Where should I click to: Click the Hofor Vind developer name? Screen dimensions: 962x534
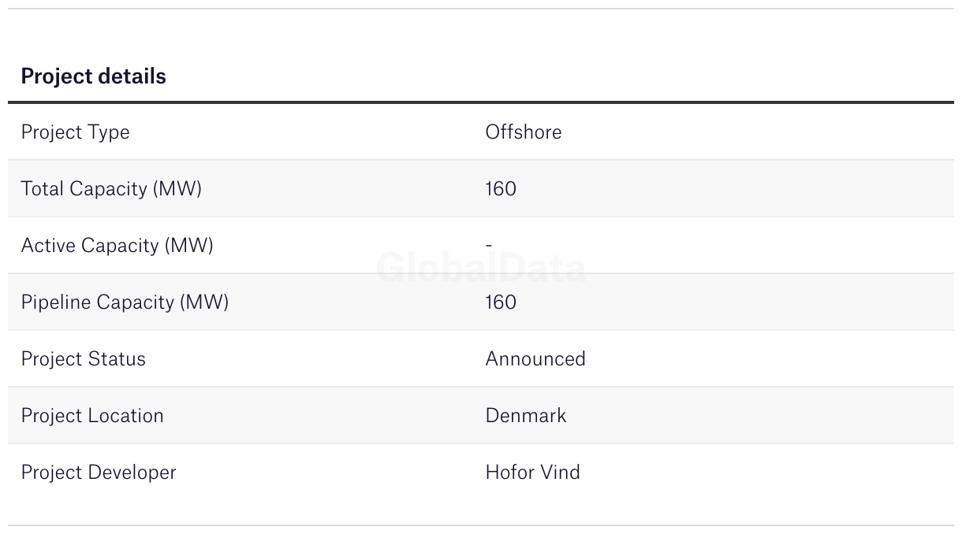[x=533, y=473]
